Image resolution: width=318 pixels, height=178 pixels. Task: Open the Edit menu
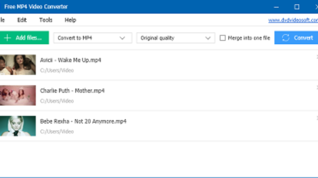(x=22, y=20)
